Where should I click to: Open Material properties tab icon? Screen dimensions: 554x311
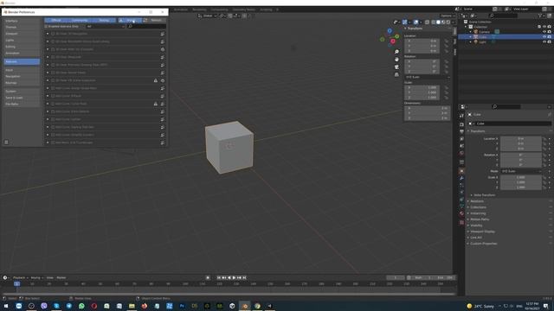(x=461, y=213)
